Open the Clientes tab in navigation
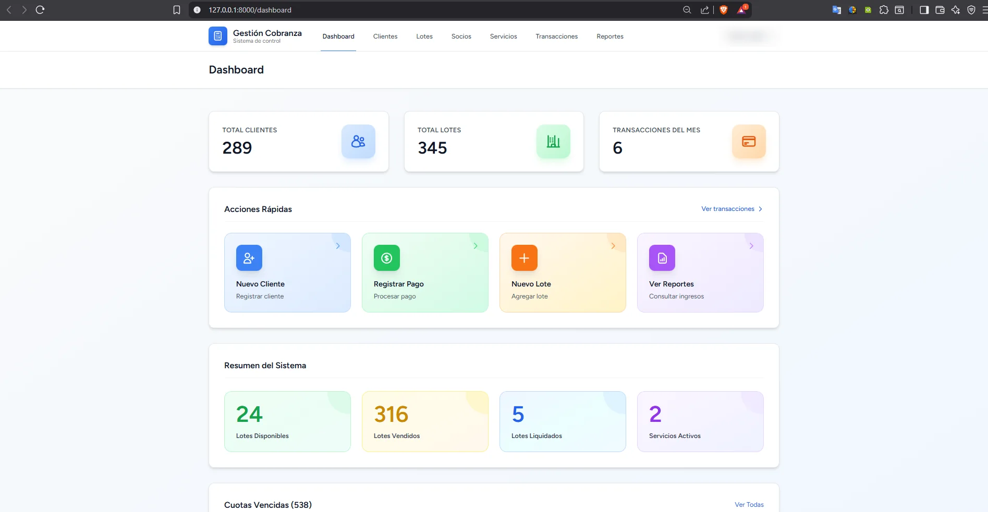Image resolution: width=988 pixels, height=512 pixels. point(385,36)
